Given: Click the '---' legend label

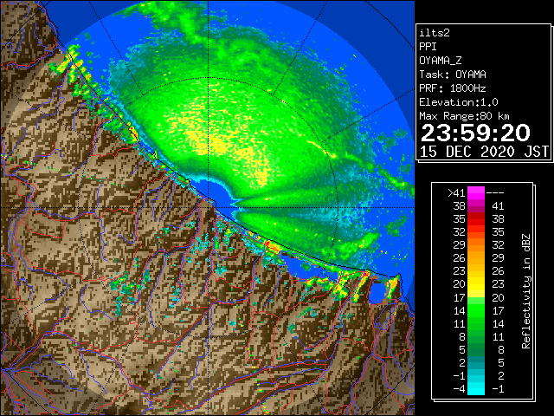Looking at the screenshot, I should click(x=495, y=193).
